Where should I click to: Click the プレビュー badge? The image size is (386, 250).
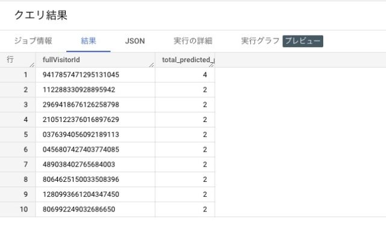303,41
